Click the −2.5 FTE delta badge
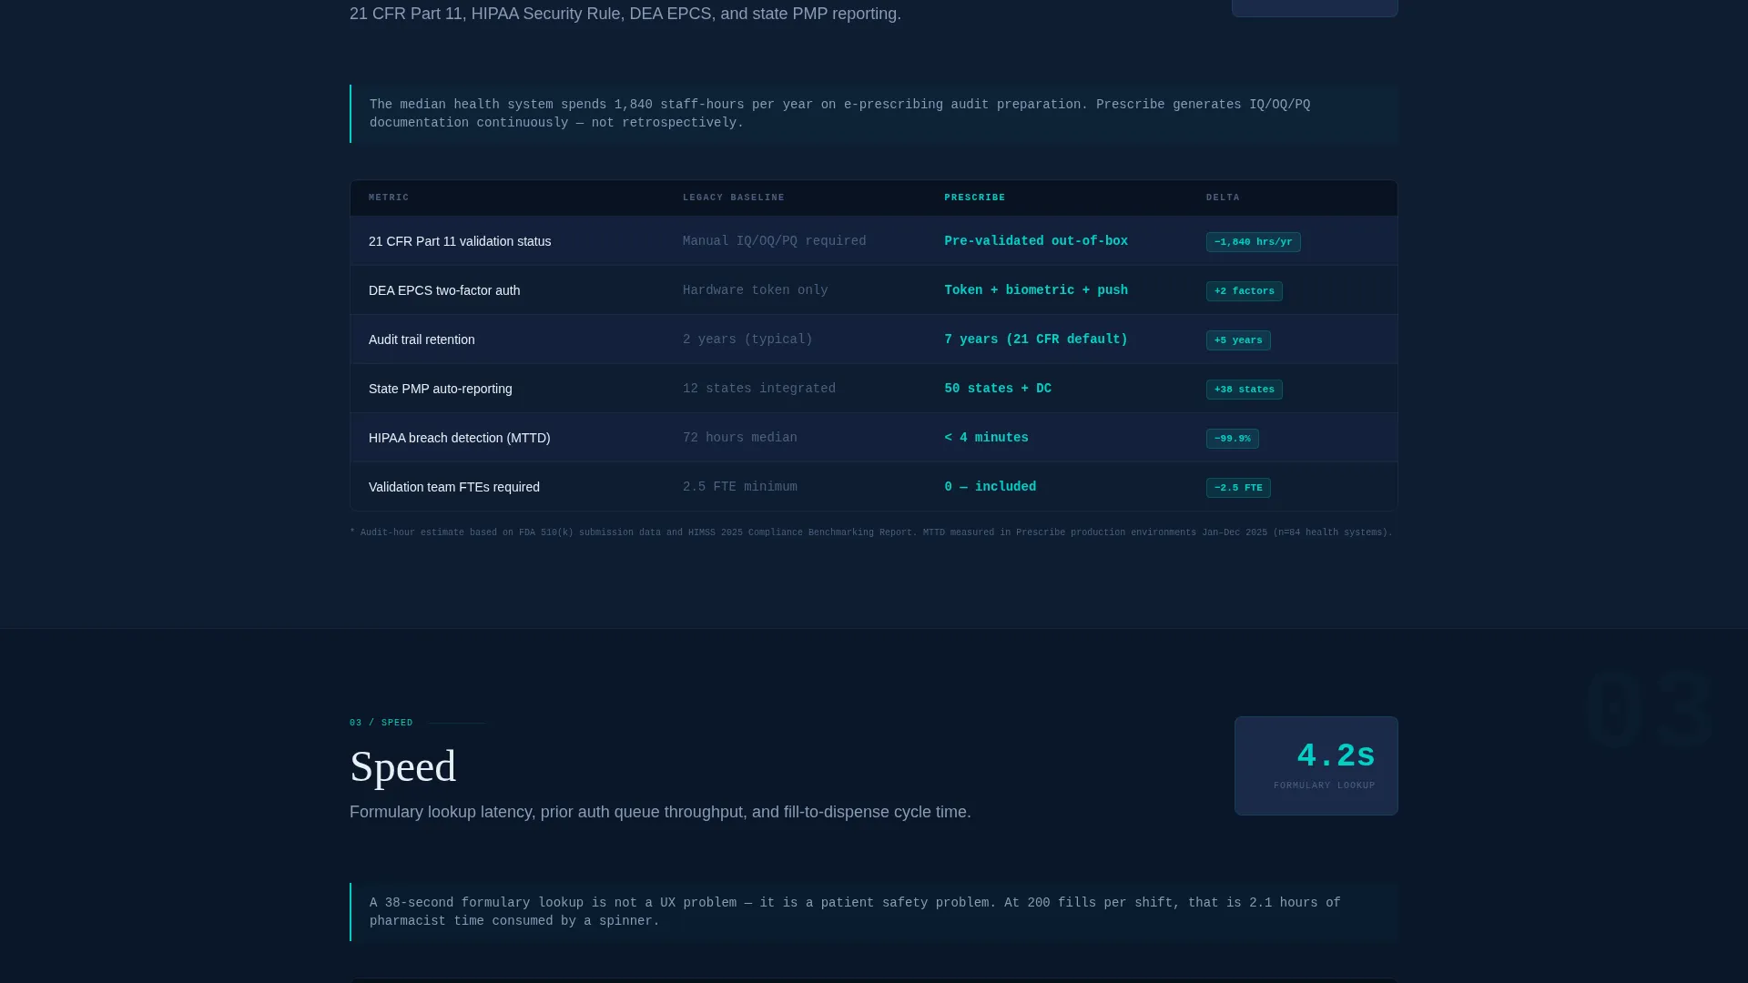This screenshot has width=1748, height=983. (1238, 488)
